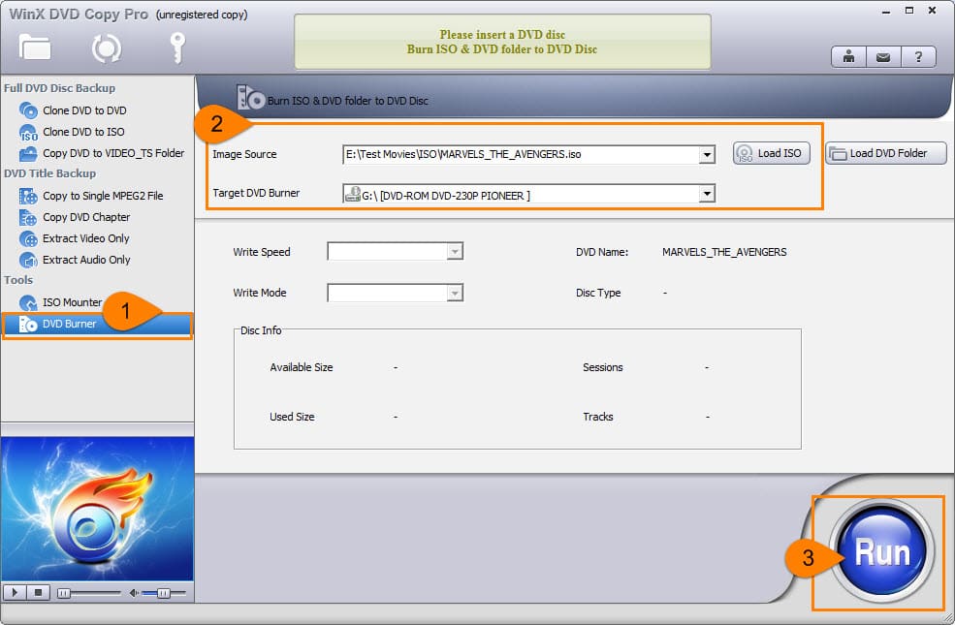The image size is (955, 625).
Task: Mute with the speaker icon in the player
Action: [x=135, y=592]
